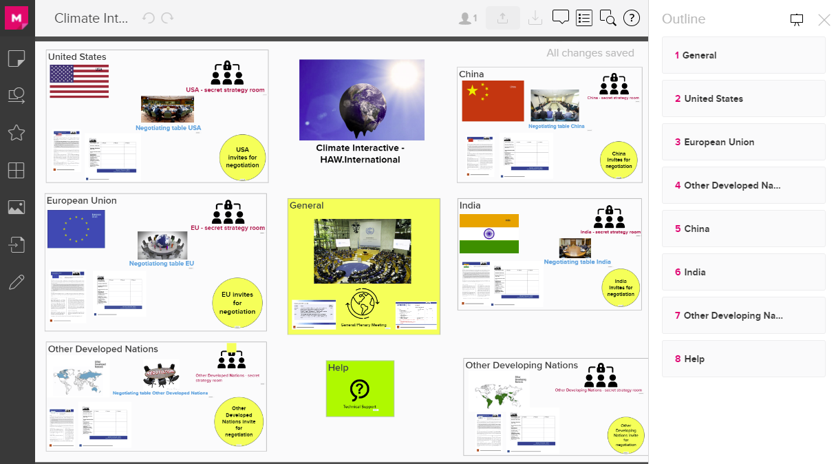Screen dimensions: 836x464
Task: Start presentation mode in Outline panel
Action: pos(797,19)
